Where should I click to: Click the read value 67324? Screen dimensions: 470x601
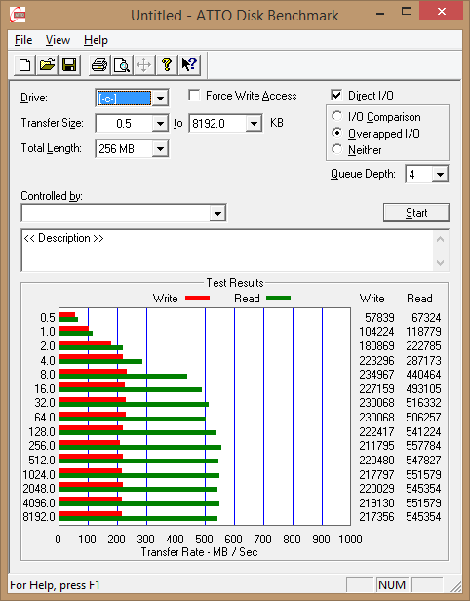[x=426, y=318]
